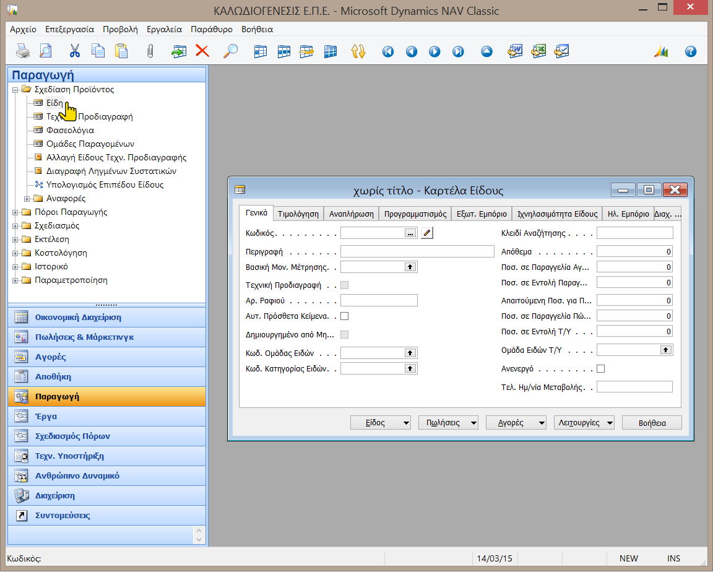Open the Αρχείο menu
This screenshot has height=572, width=713.
[x=23, y=29]
